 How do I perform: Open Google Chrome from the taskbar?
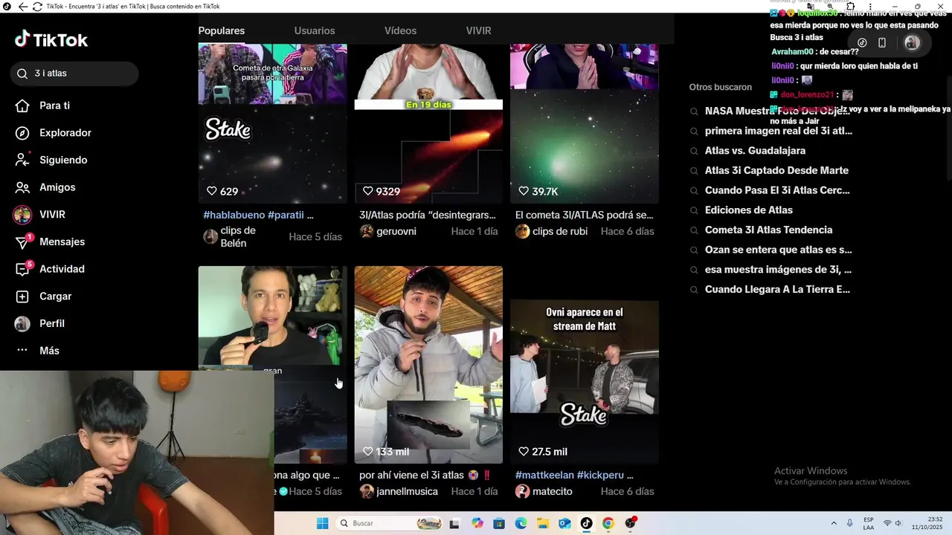coord(608,523)
